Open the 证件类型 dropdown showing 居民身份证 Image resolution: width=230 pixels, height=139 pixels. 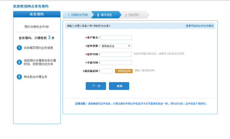(116, 46)
